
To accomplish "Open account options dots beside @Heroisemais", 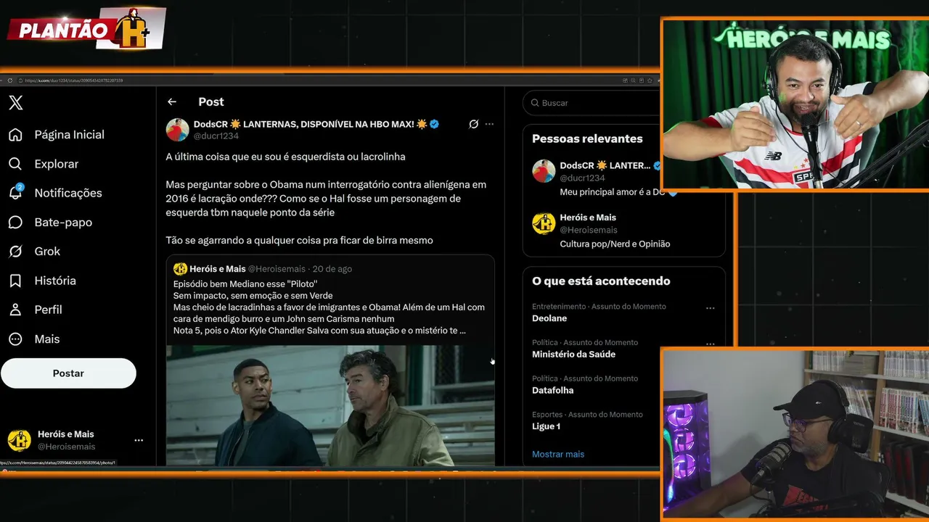I will pyautogui.click(x=139, y=440).
